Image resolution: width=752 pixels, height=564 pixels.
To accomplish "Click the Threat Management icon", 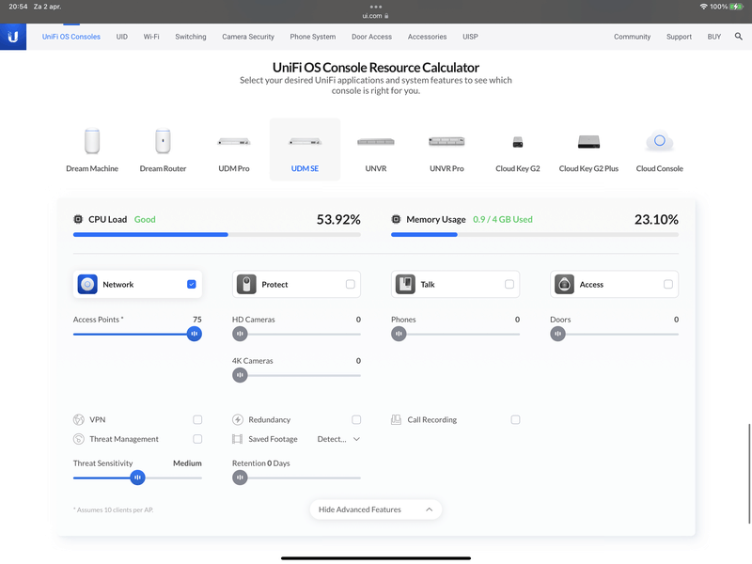I will click(79, 439).
